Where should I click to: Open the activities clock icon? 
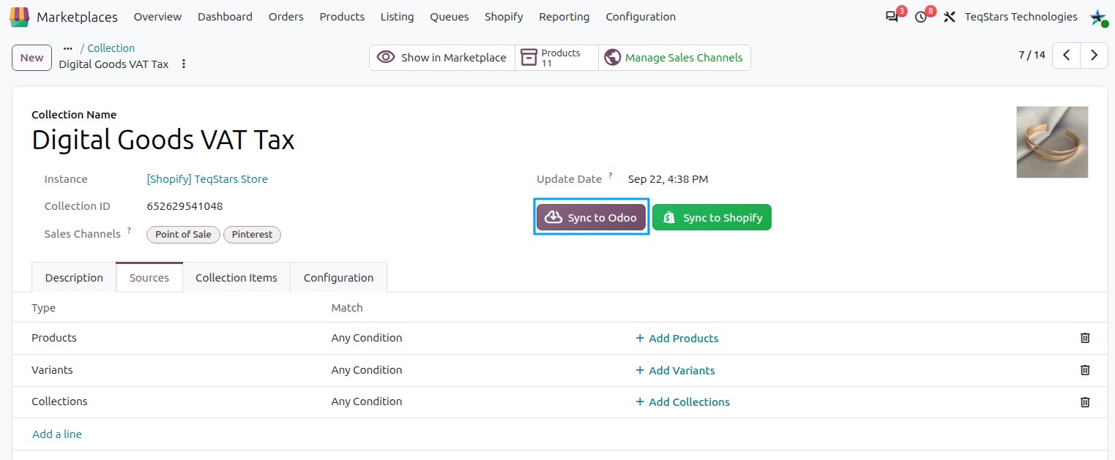[x=921, y=17]
